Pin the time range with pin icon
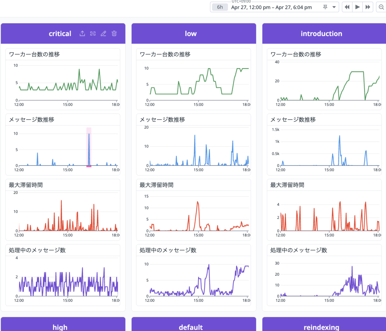386x331 pixels. 325,7
